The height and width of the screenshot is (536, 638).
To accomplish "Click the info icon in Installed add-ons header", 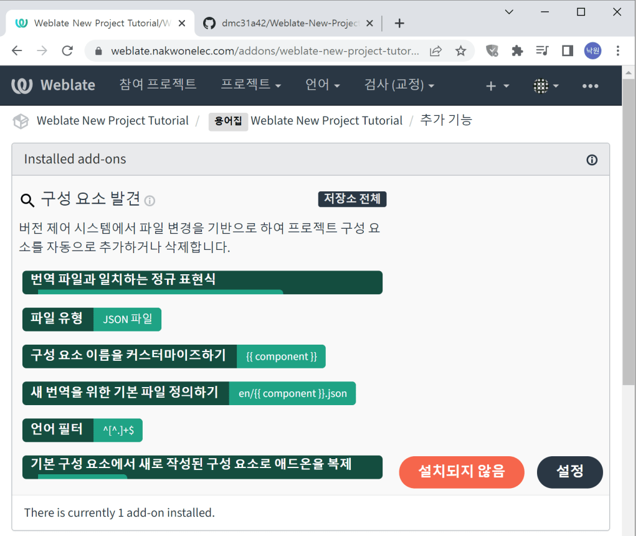I will tap(592, 160).
